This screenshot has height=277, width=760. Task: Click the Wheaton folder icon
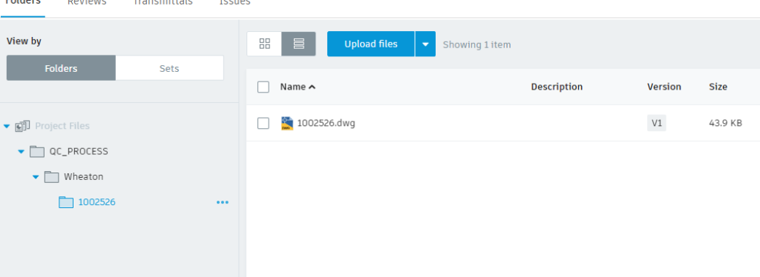tap(51, 177)
